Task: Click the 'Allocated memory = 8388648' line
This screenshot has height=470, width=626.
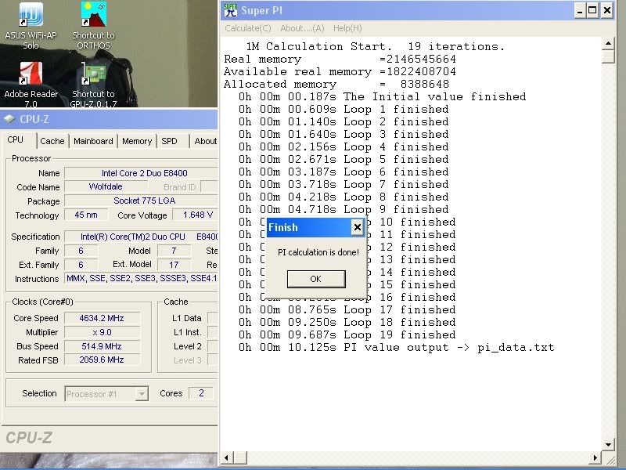Action: pos(336,85)
